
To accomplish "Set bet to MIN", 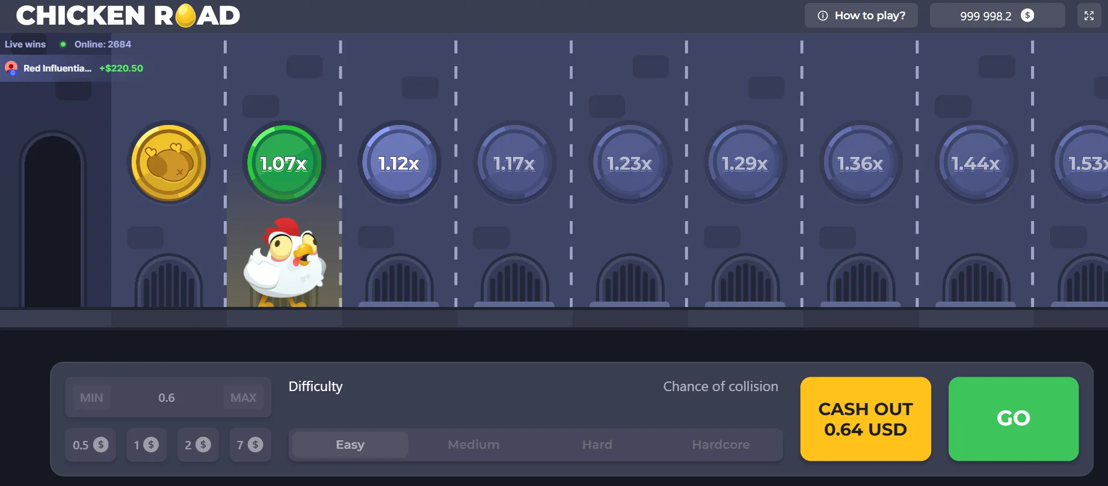I will [91, 398].
